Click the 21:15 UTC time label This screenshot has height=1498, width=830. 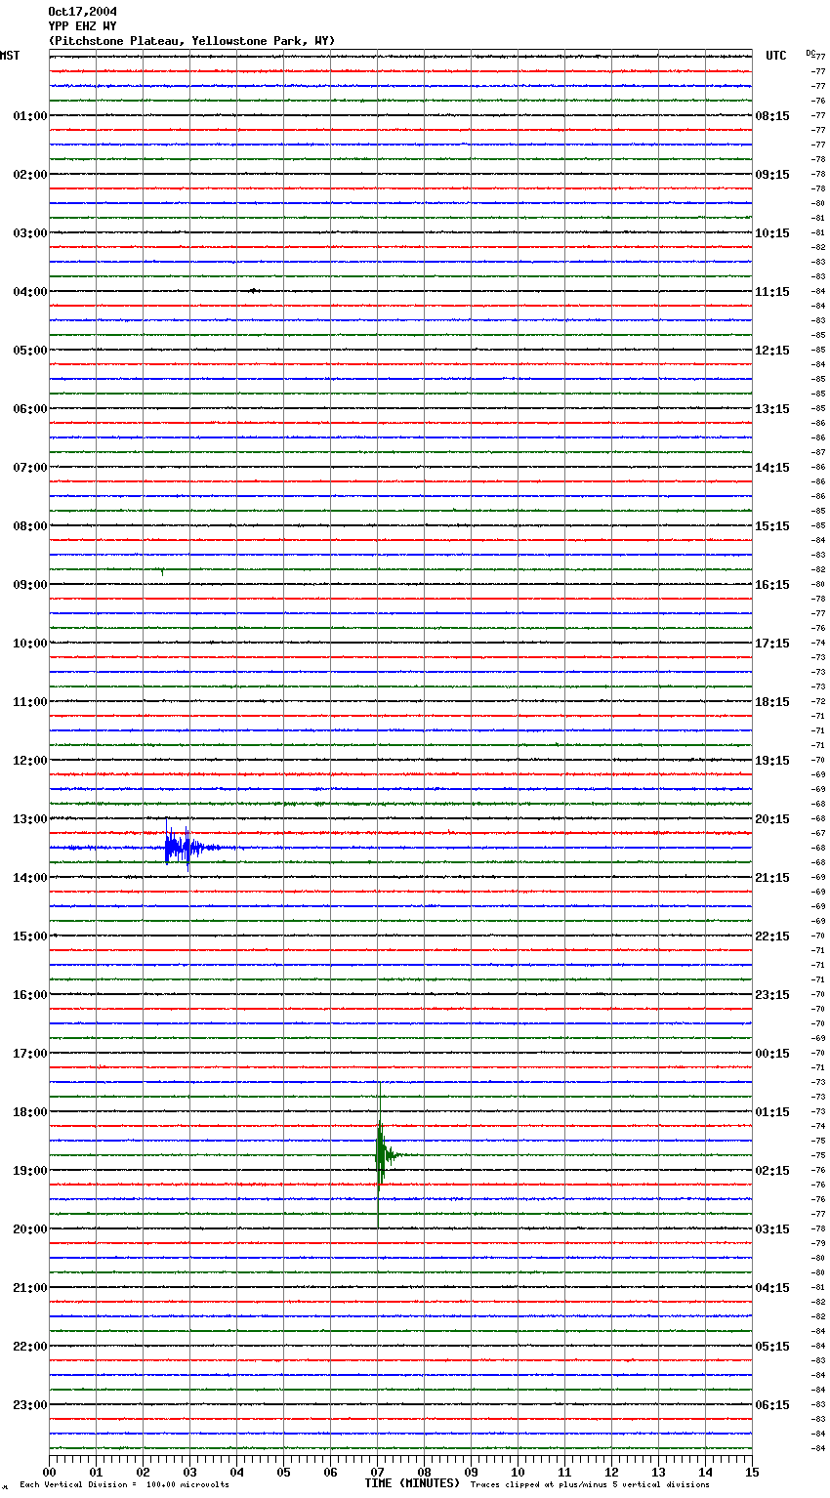772,878
